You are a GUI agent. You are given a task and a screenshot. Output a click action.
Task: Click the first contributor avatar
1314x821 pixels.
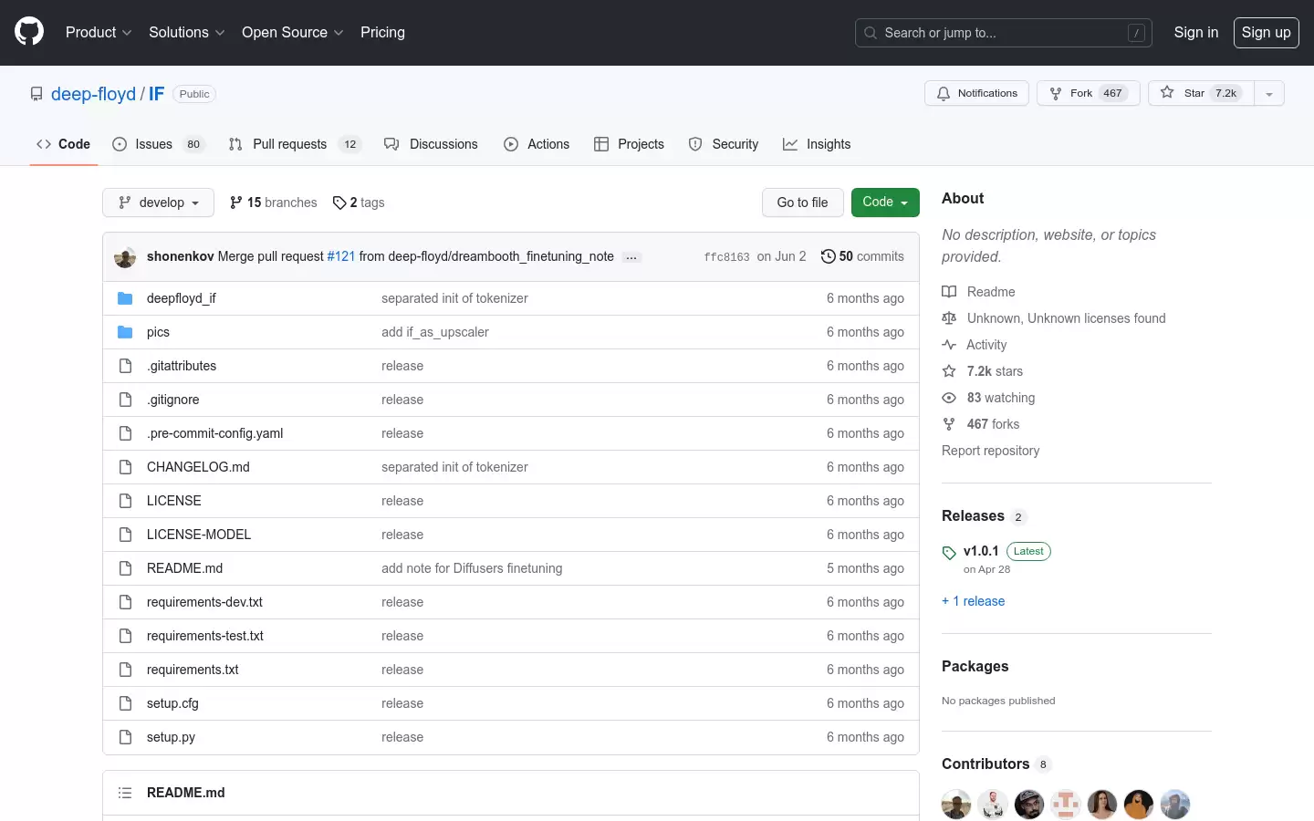tap(956, 804)
